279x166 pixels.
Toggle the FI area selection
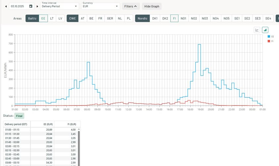point(174,19)
